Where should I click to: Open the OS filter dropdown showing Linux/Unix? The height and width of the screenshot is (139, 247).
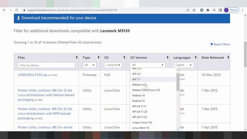pos(113,65)
